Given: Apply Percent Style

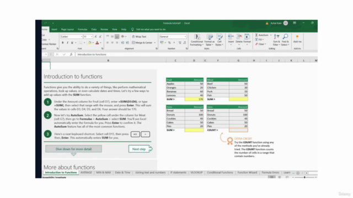Looking at the screenshot, I should (169, 43).
